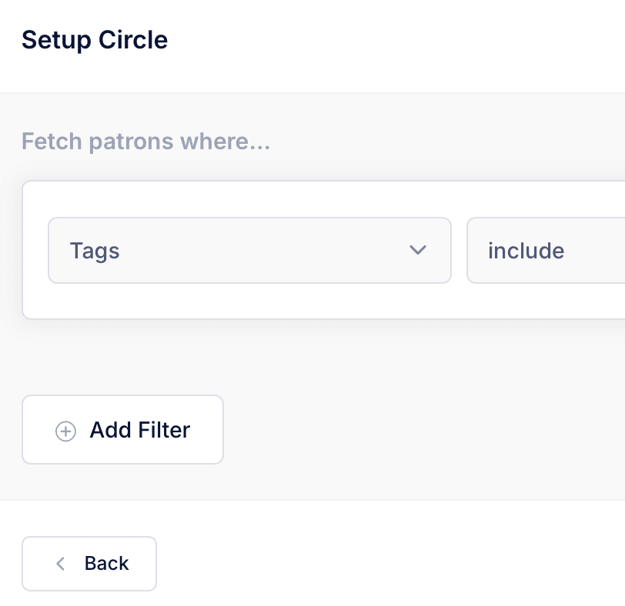This screenshot has width=625, height=606.
Task: Go back using the Back button
Action: click(x=89, y=564)
